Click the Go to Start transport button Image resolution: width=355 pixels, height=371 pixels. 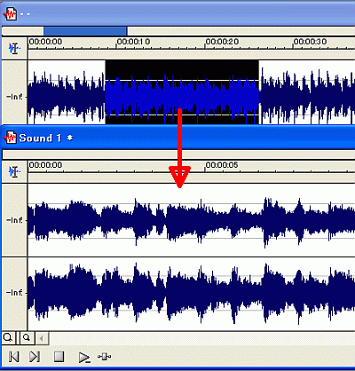pos(14,357)
